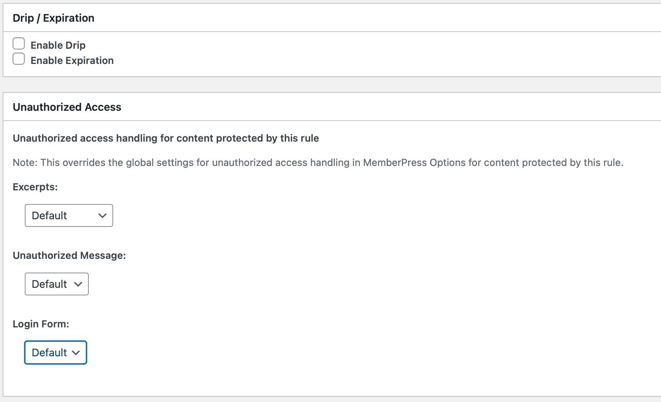Screen dimensions: 661x402
Task: Click the Enable Expiration label text
Action: [x=72, y=61]
